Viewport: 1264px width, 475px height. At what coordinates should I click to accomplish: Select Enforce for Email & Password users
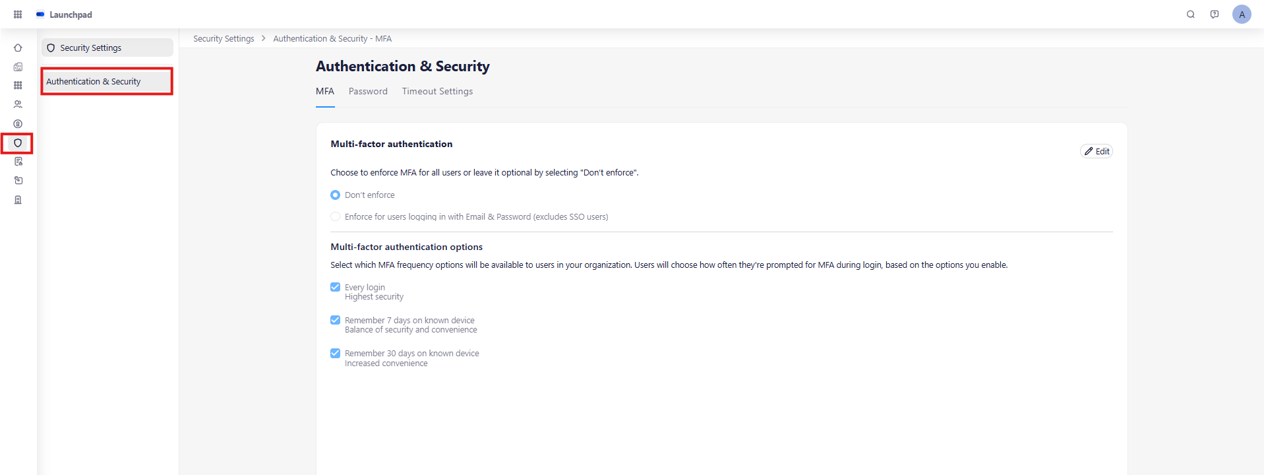click(x=336, y=217)
